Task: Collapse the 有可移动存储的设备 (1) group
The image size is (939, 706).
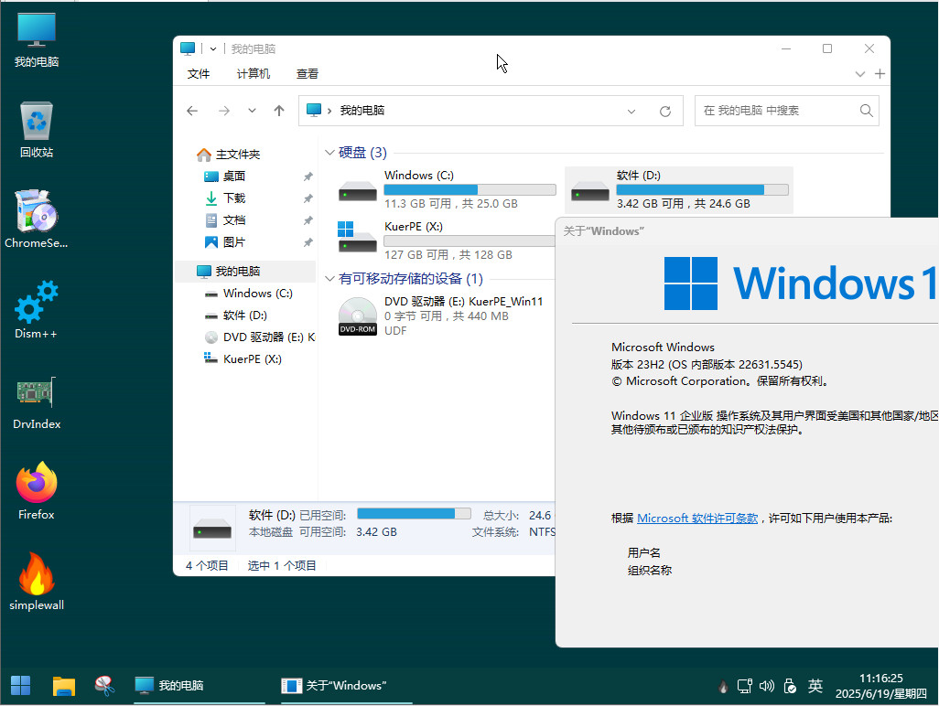Action: (x=329, y=279)
